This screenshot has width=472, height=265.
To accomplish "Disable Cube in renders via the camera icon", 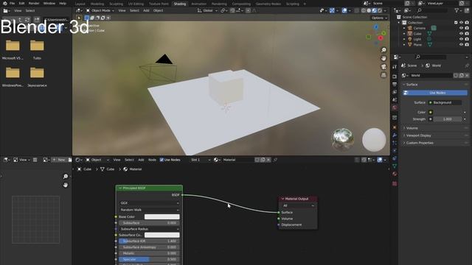I will pos(467,34).
